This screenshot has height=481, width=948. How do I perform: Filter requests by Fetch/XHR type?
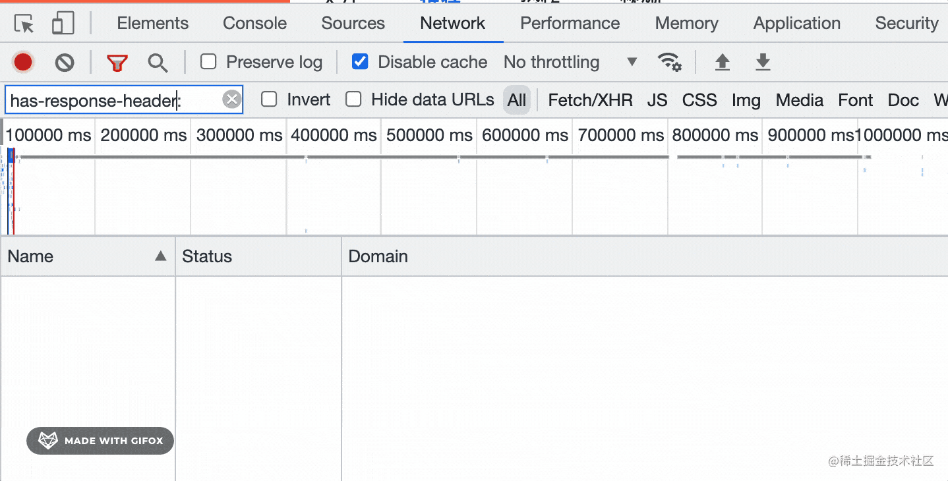coord(590,100)
